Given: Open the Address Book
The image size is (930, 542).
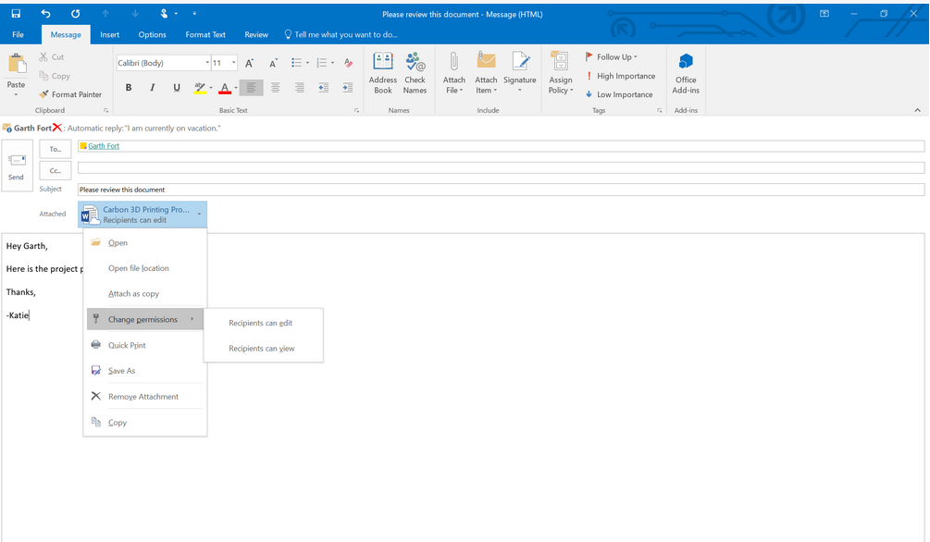Looking at the screenshot, I should pos(382,73).
